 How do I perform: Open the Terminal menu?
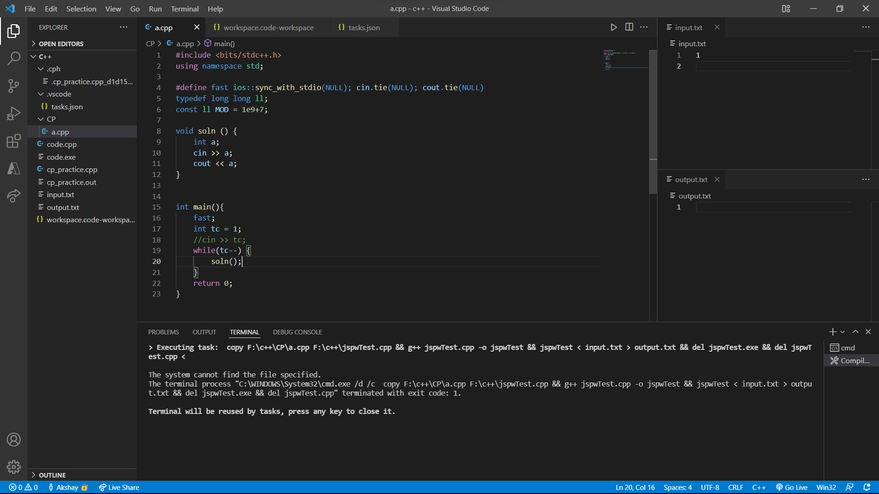pyautogui.click(x=184, y=9)
